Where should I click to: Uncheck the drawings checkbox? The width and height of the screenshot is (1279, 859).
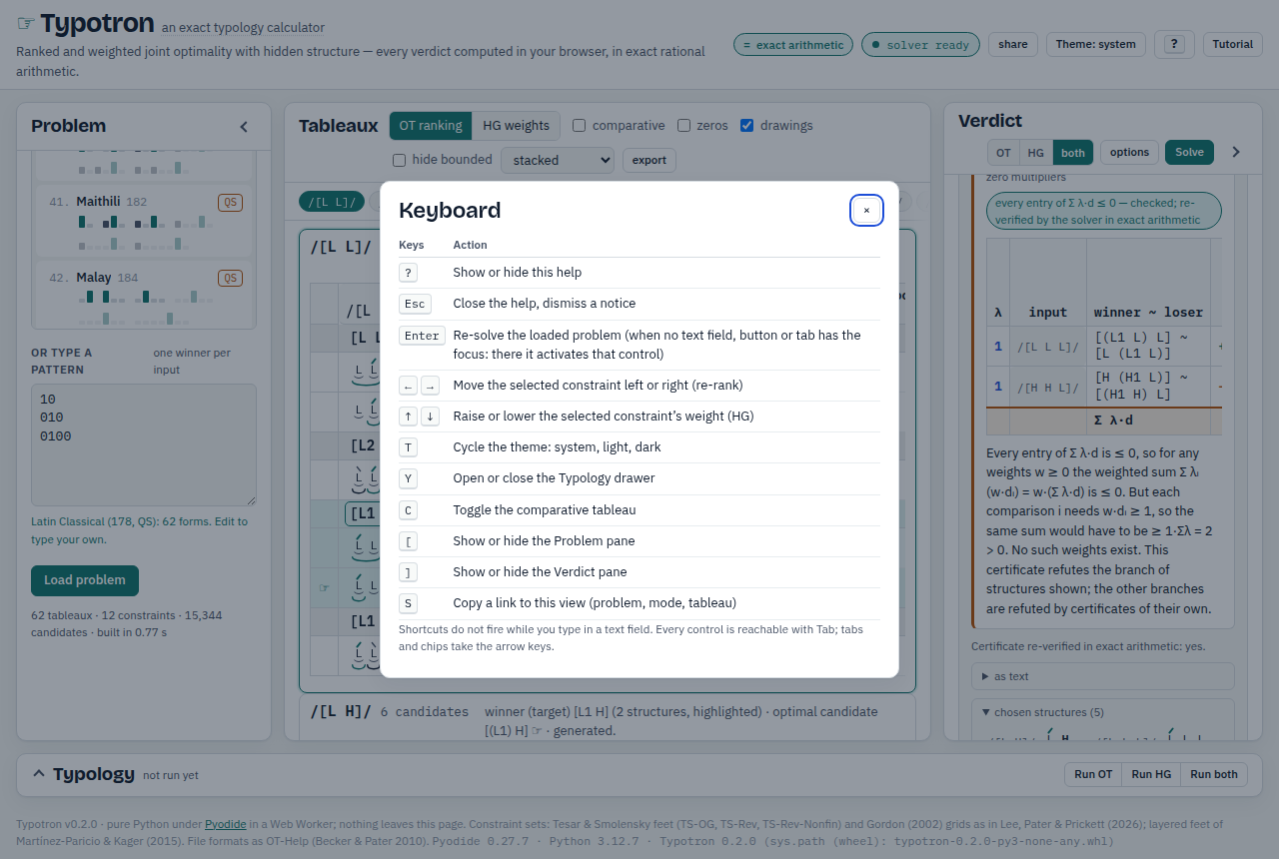[x=746, y=126]
